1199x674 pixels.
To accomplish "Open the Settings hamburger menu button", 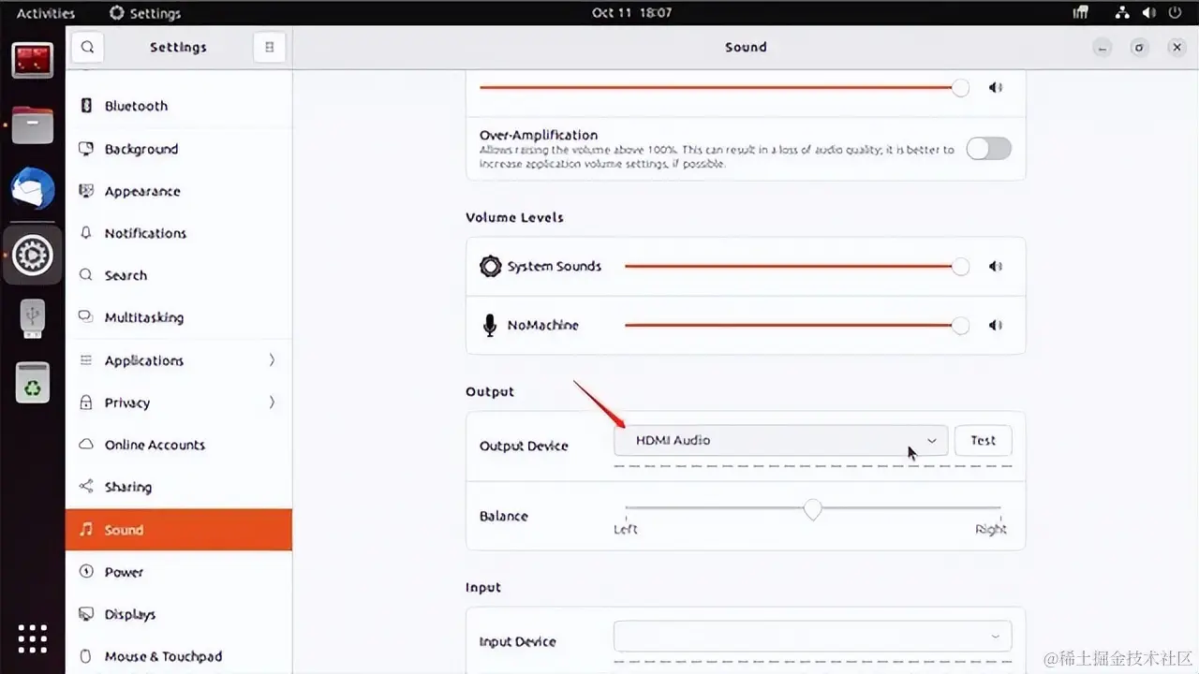I will point(269,47).
